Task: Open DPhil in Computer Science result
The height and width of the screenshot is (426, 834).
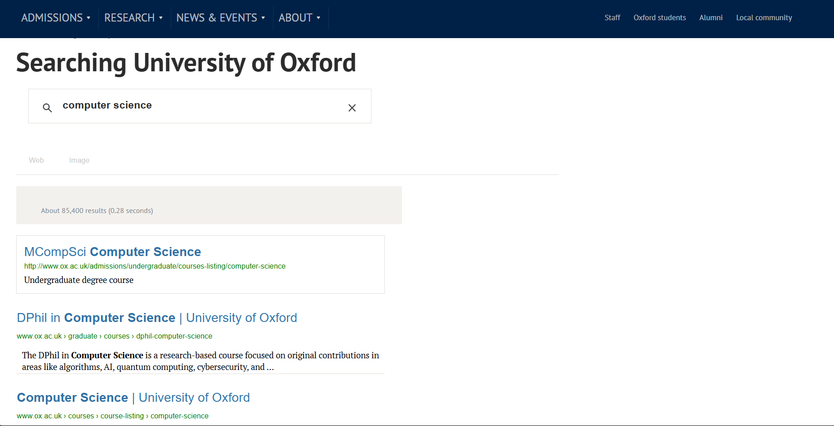Action: coord(157,317)
